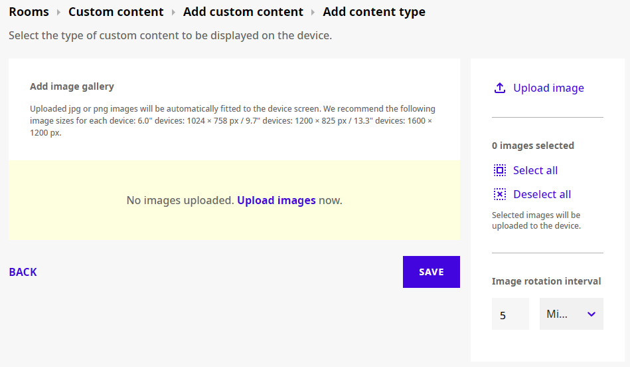This screenshot has width=630, height=367.
Task: Click the SAVE button
Action: point(432,272)
